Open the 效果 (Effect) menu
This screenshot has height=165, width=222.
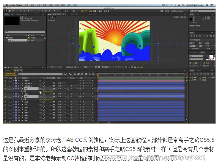tap(51, 5)
